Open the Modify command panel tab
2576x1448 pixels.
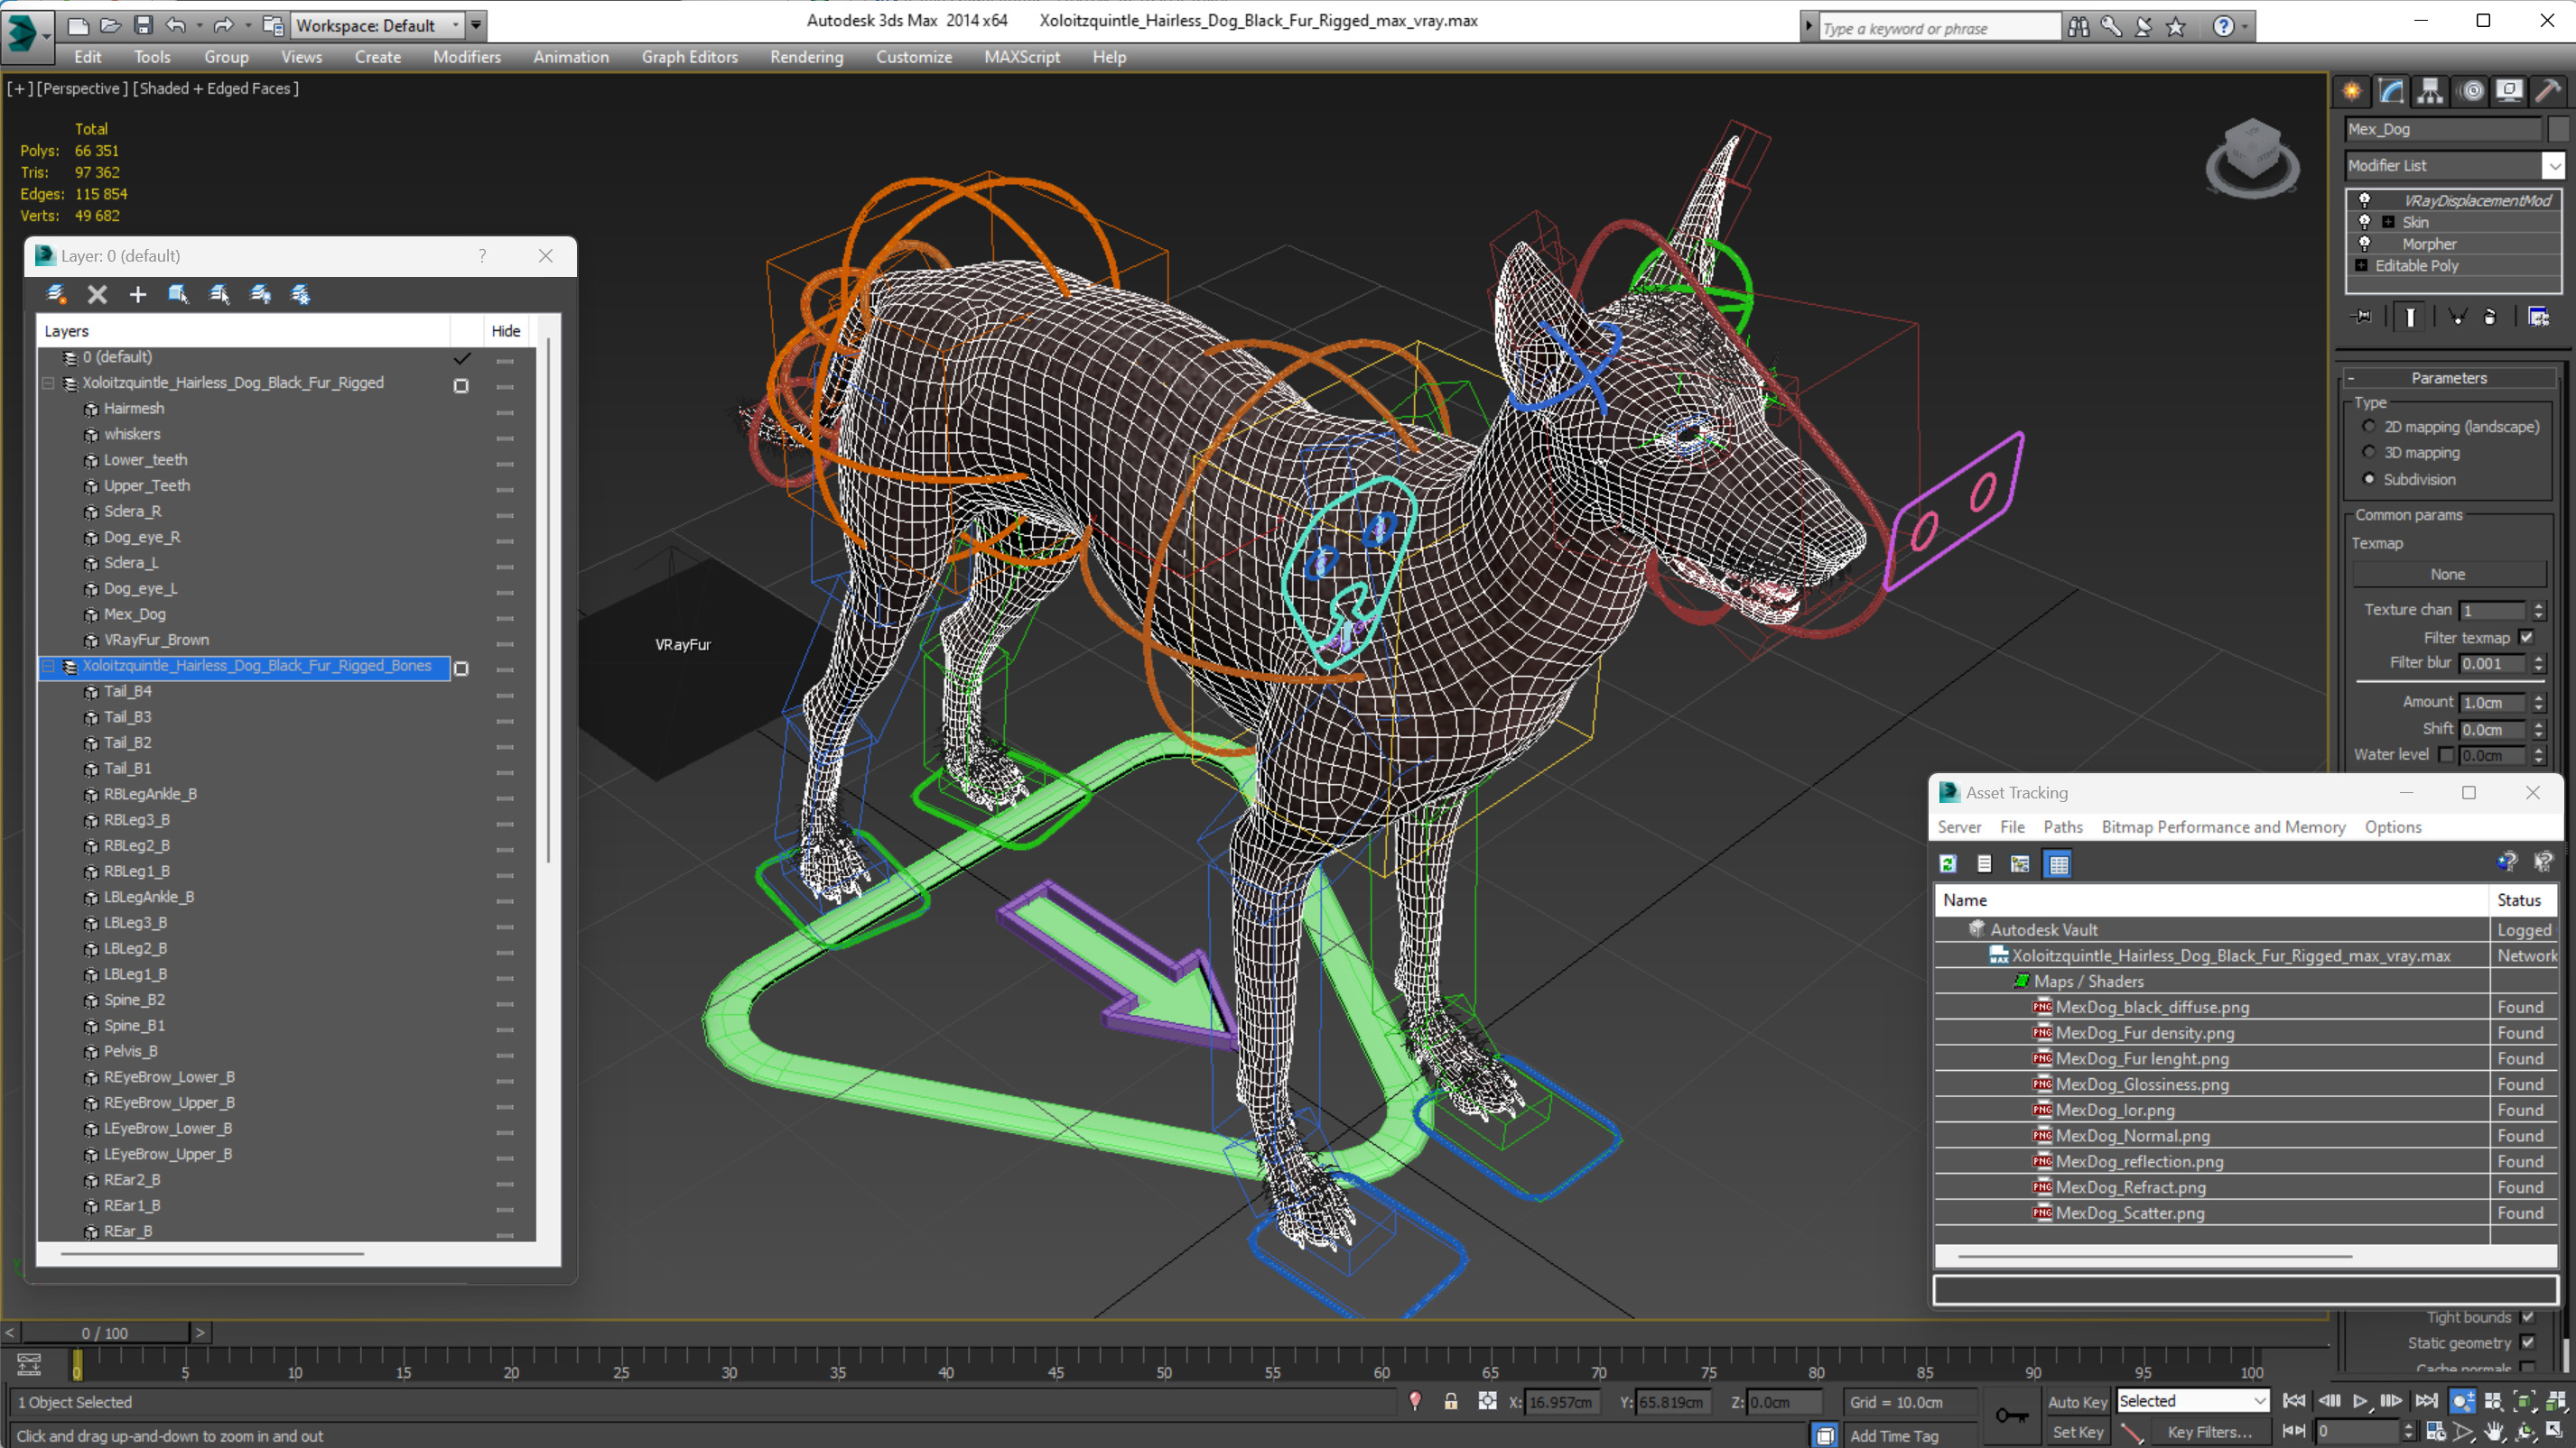(x=2391, y=92)
